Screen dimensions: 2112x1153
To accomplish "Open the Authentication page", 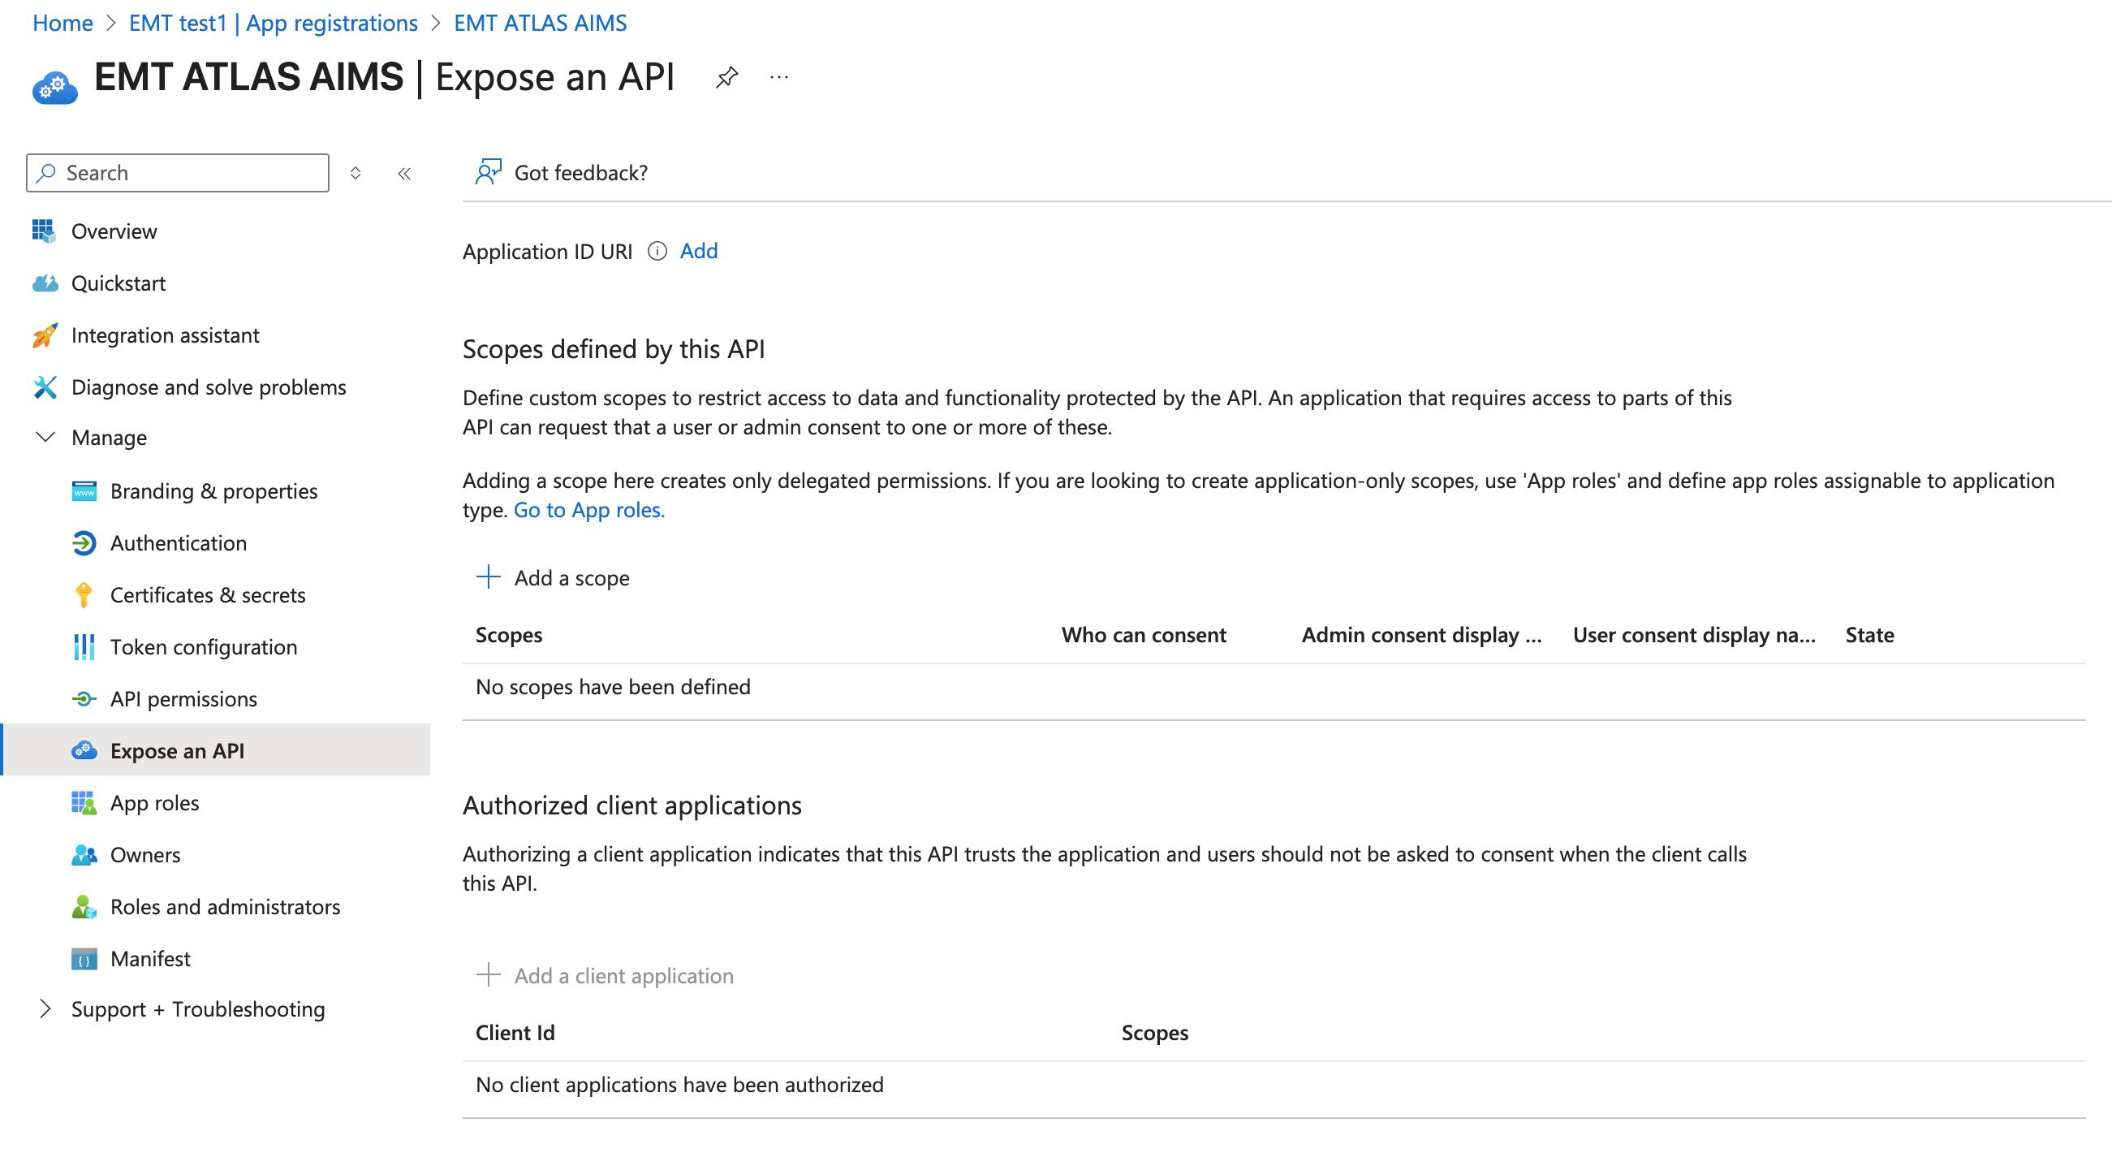I will pyautogui.click(x=178, y=543).
